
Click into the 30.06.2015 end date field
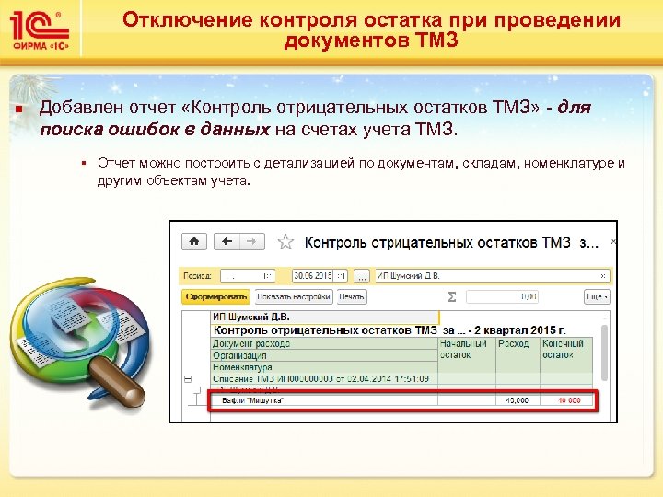313,276
